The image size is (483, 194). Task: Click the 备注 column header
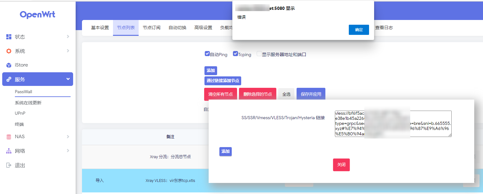point(170,137)
